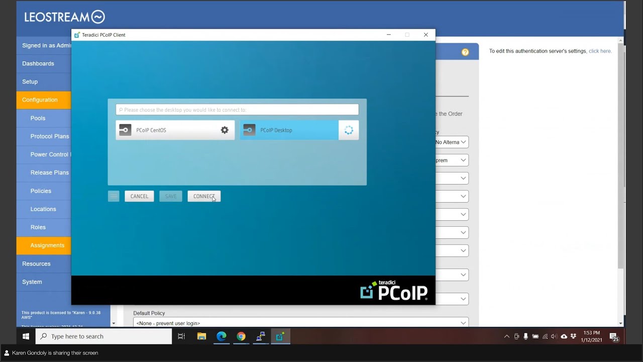Click the loading spinner on PCoIP Desktop
The height and width of the screenshot is (362, 643).
(349, 130)
